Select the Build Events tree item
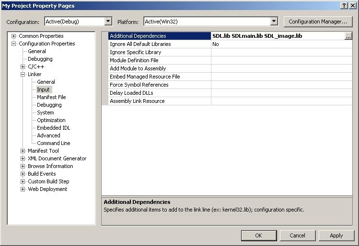 coord(42,174)
